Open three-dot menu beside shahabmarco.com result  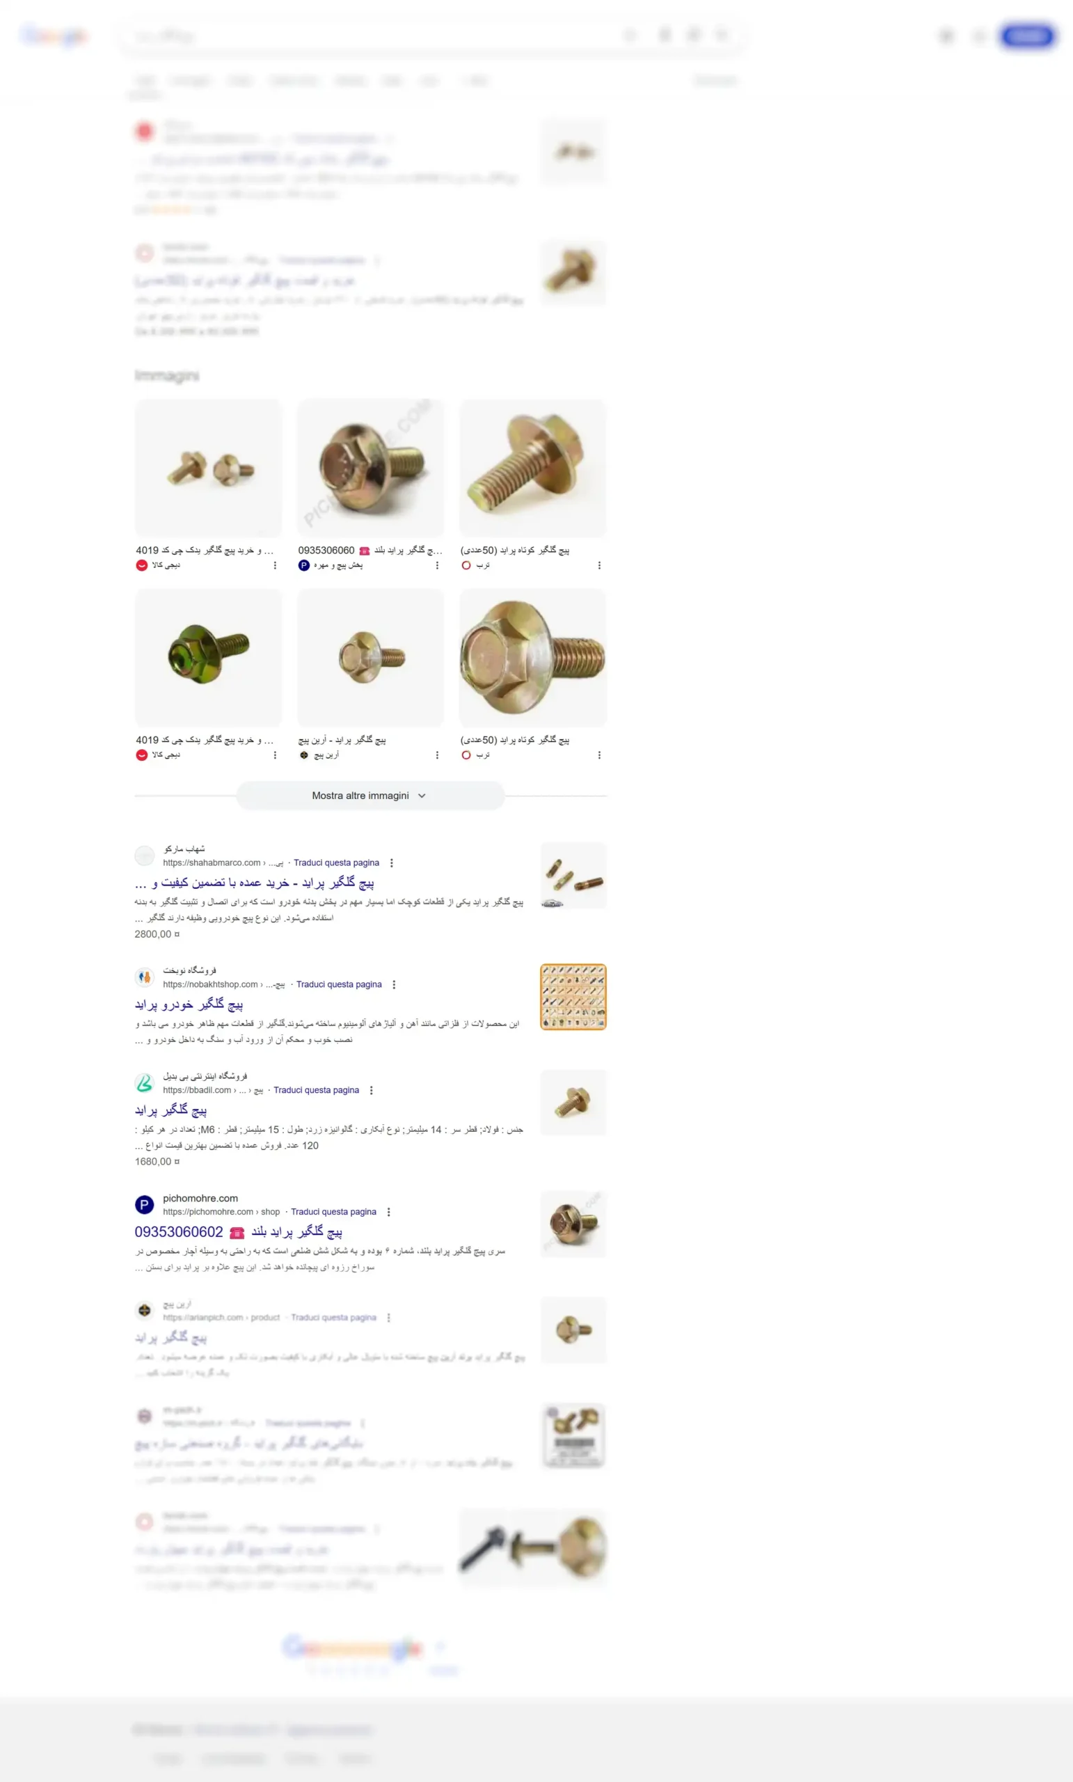tap(391, 862)
